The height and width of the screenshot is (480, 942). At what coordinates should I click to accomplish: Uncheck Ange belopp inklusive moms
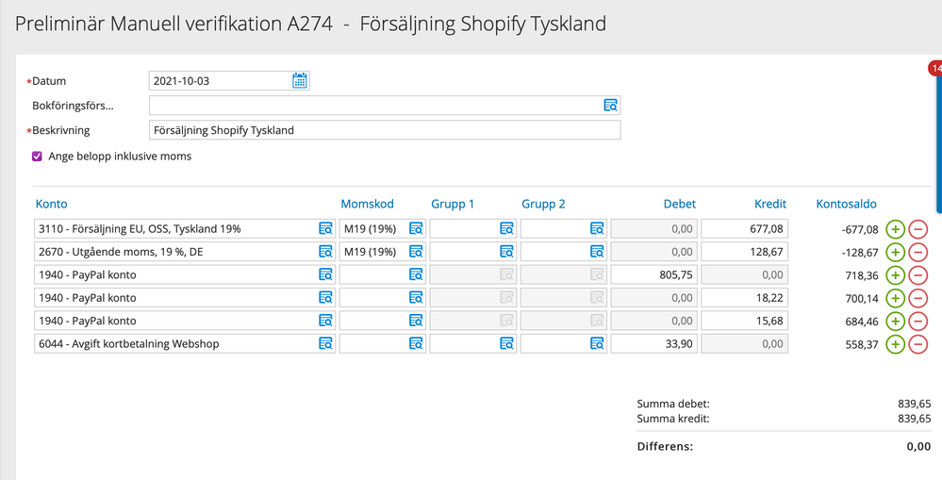(38, 157)
